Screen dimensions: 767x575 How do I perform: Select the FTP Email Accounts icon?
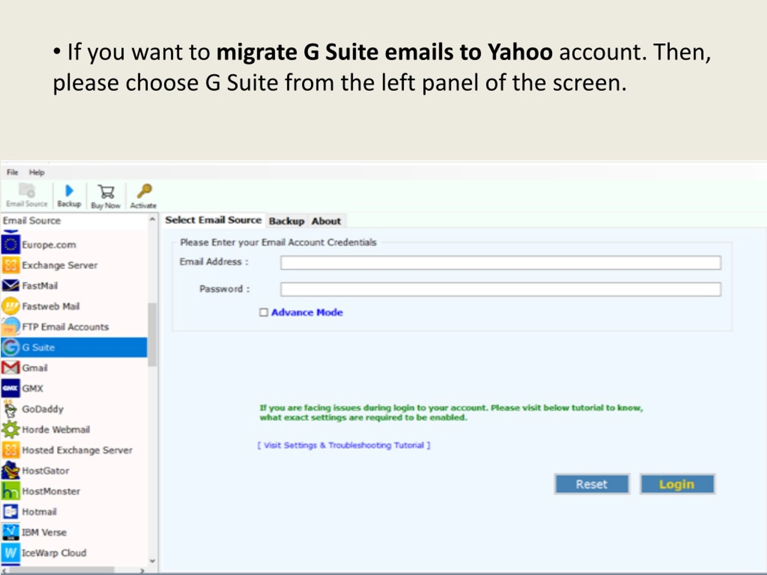point(10,326)
